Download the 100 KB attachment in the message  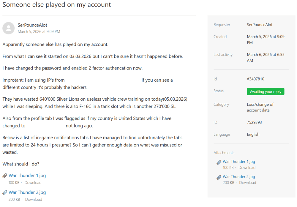tap(33, 183)
